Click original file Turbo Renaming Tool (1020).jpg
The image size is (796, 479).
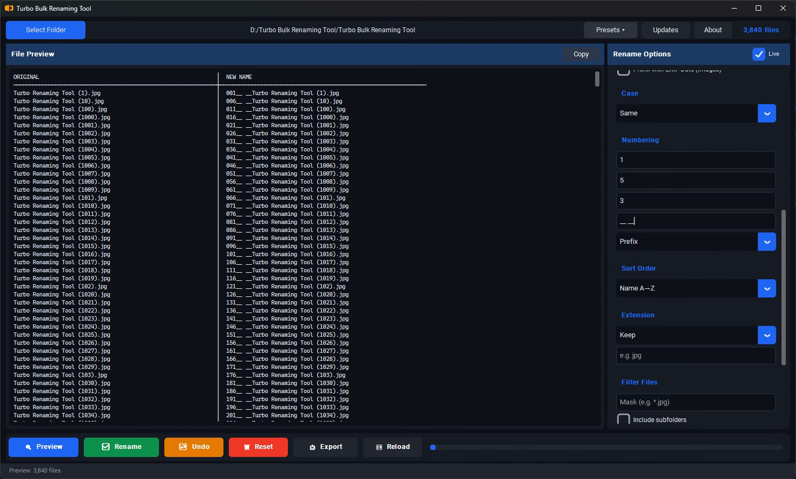(x=62, y=294)
